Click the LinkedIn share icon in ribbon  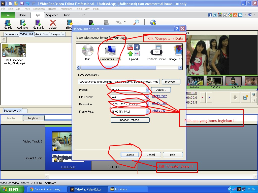[x=240, y=15]
